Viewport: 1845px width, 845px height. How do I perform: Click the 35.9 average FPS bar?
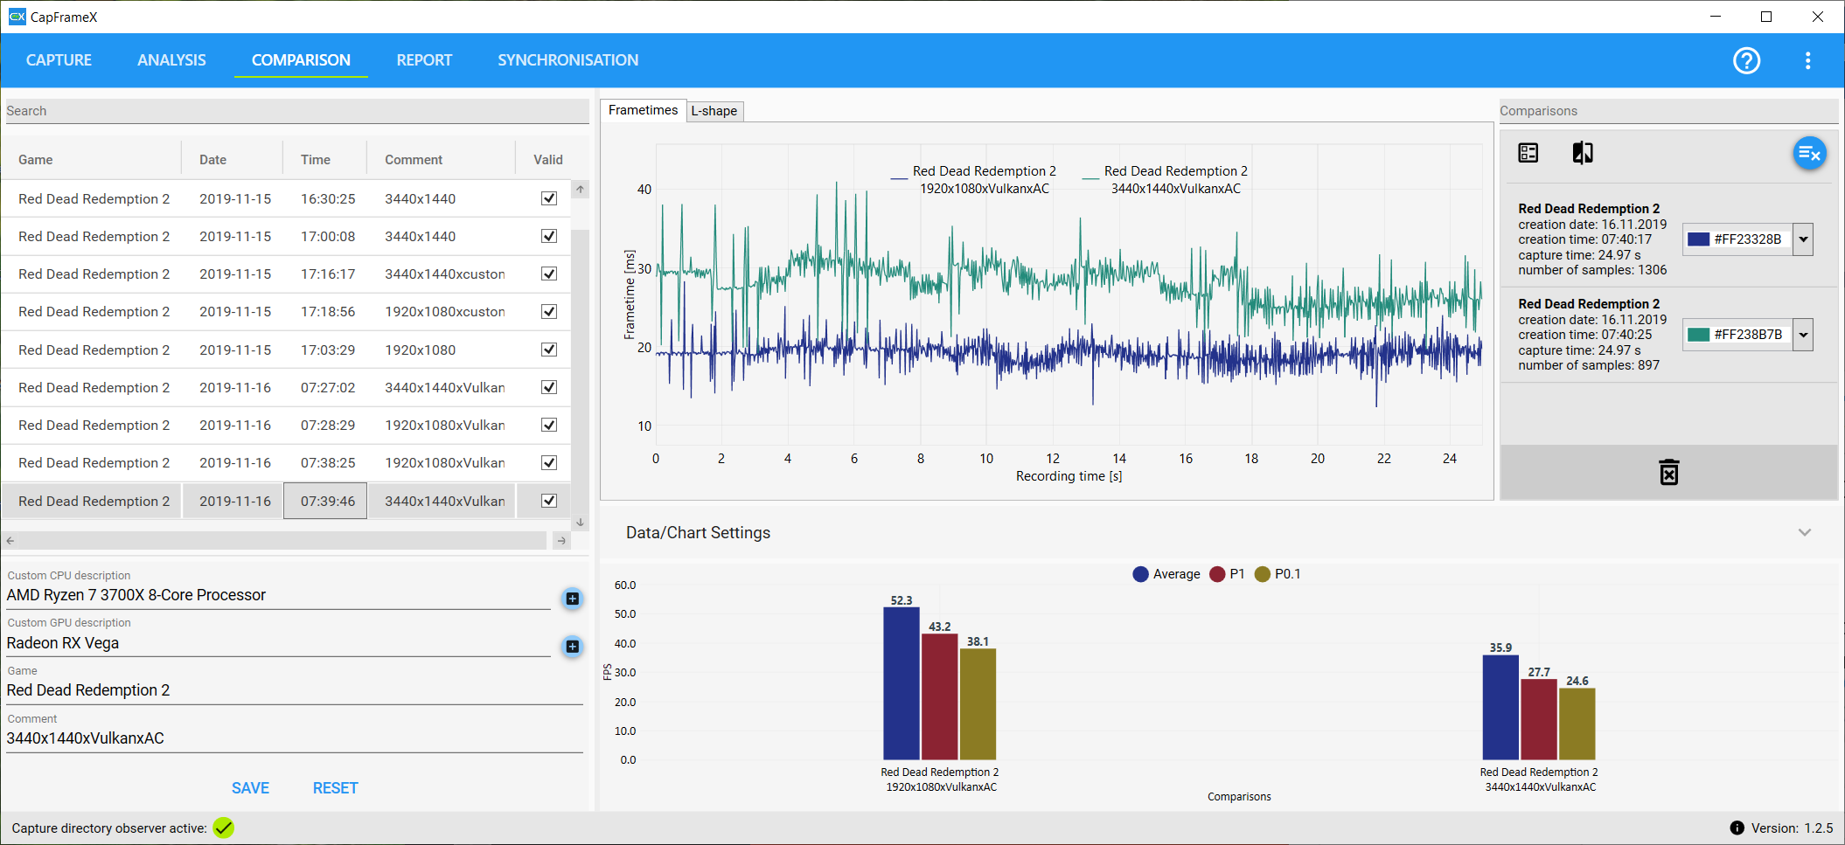tap(1500, 707)
